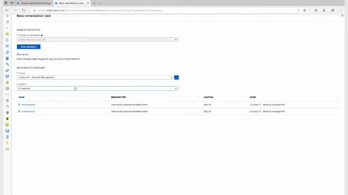
Task: Open the blue clock icon in the sidebar
Action: [7, 40]
